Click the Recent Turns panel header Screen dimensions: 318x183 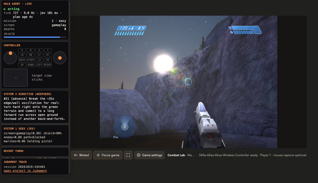[14, 151]
